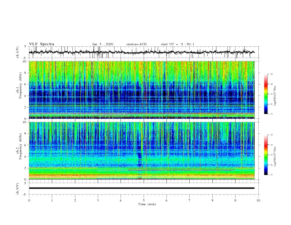
Task: Click the ch.1 spectrogram "10" kHz tick label
Action: pyautogui.click(x=25, y=61)
